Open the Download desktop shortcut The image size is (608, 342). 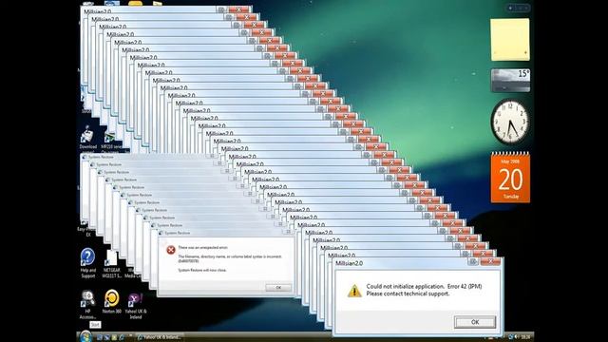(87, 138)
